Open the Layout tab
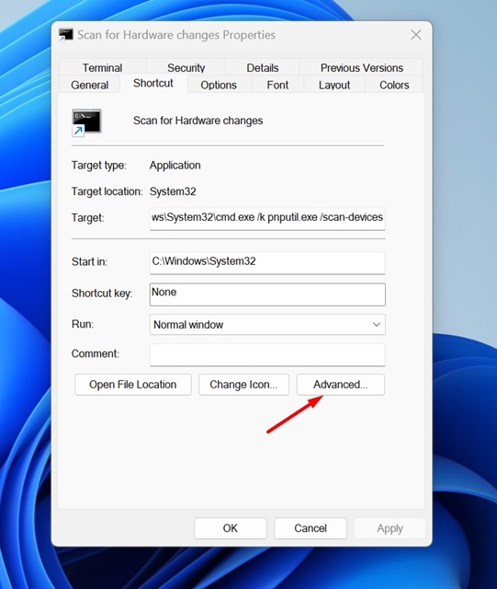This screenshot has height=589, width=497. (334, 85)
